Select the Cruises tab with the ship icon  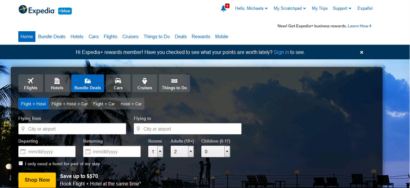click(x=145, y=83)
